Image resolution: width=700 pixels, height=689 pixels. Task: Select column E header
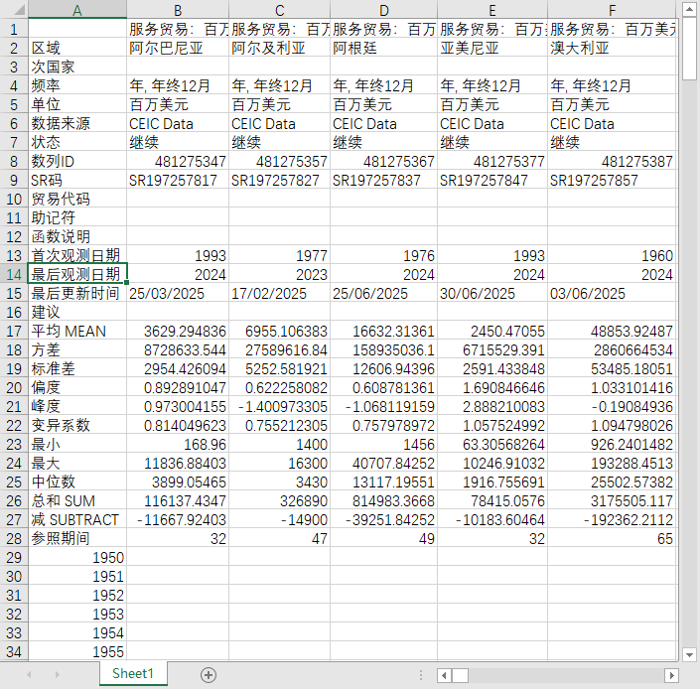point(492,10)
